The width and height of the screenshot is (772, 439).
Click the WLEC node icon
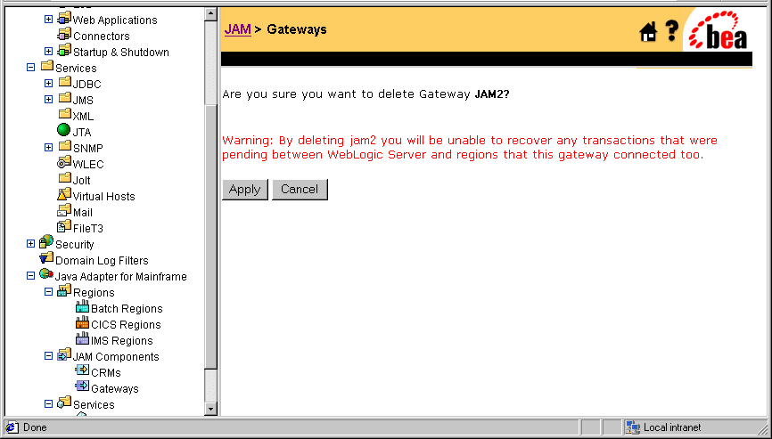point(64,162)
